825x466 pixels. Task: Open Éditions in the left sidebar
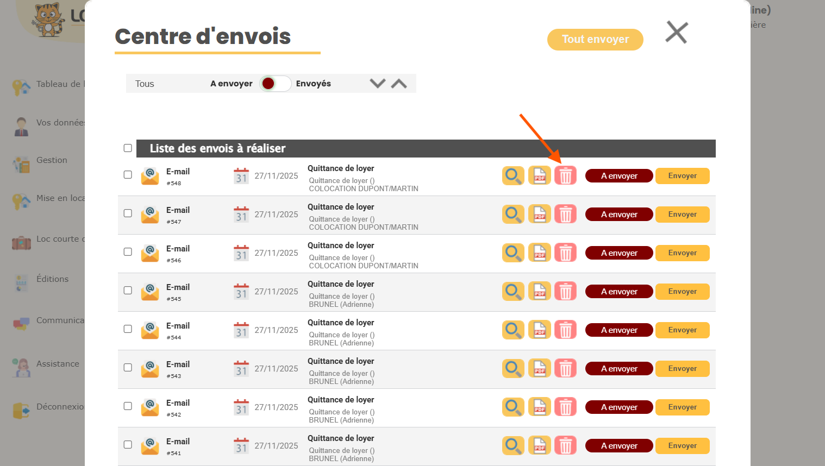52,279
